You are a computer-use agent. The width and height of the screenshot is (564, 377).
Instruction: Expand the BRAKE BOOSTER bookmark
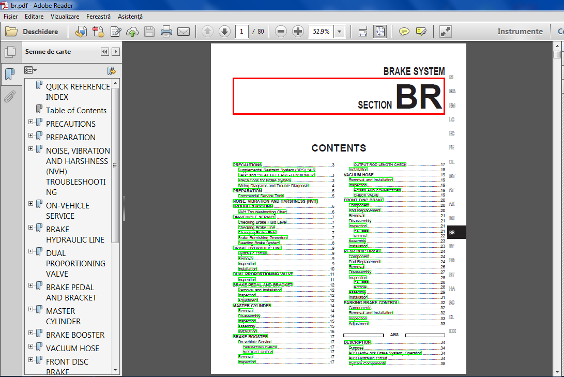point(31,333)
